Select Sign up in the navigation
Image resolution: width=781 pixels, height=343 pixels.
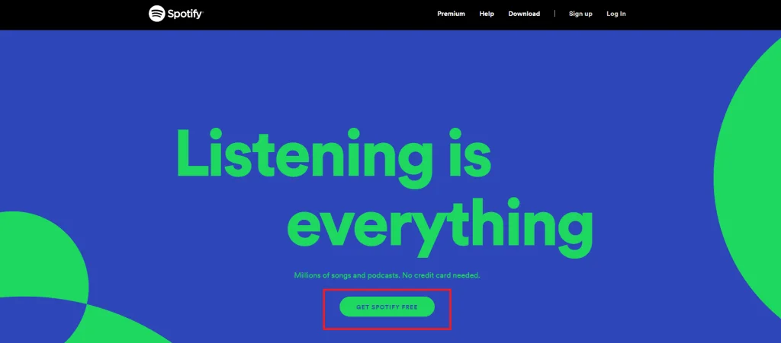click(580, 14)
